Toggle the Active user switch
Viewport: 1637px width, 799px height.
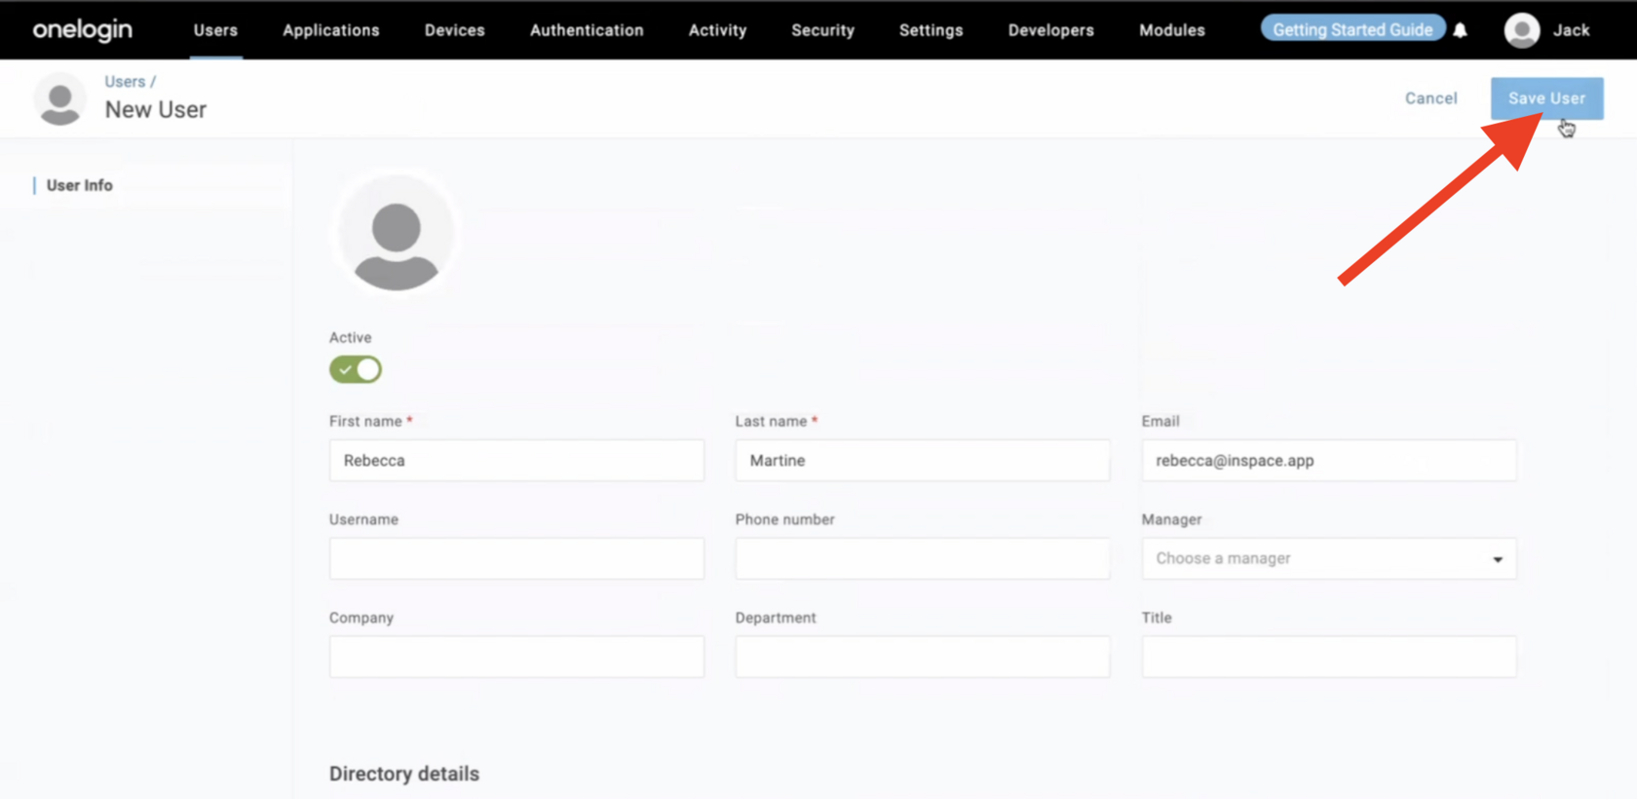click(356, 369)
